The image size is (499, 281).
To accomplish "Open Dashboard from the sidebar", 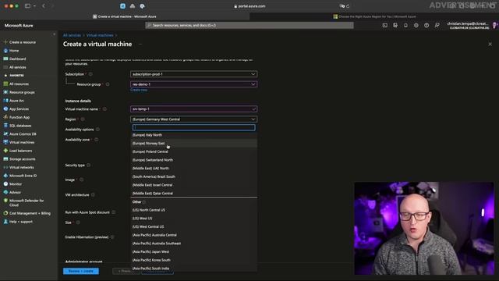I will 15,59.
